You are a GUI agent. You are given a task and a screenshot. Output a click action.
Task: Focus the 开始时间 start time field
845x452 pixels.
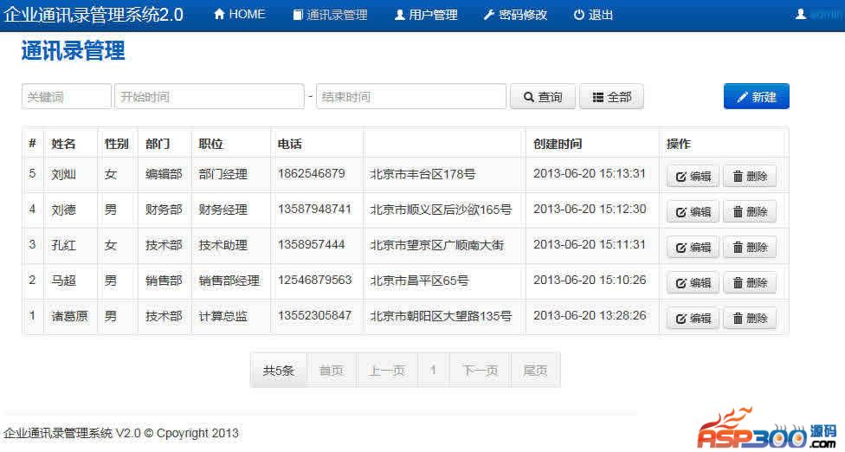point(210,96)
